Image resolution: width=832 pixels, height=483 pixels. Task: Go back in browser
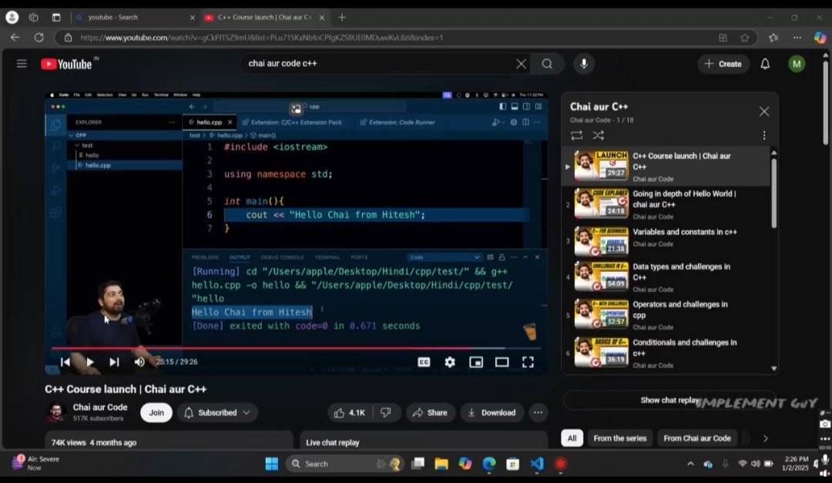15,38
